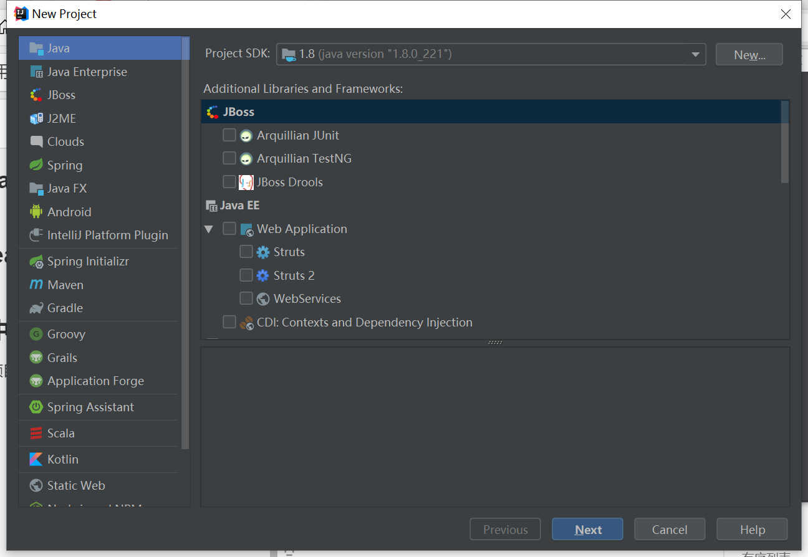Click the WebServices globe icon
Image resolution: width=808 pixels, height=557 pixels.
pos(263,299)
